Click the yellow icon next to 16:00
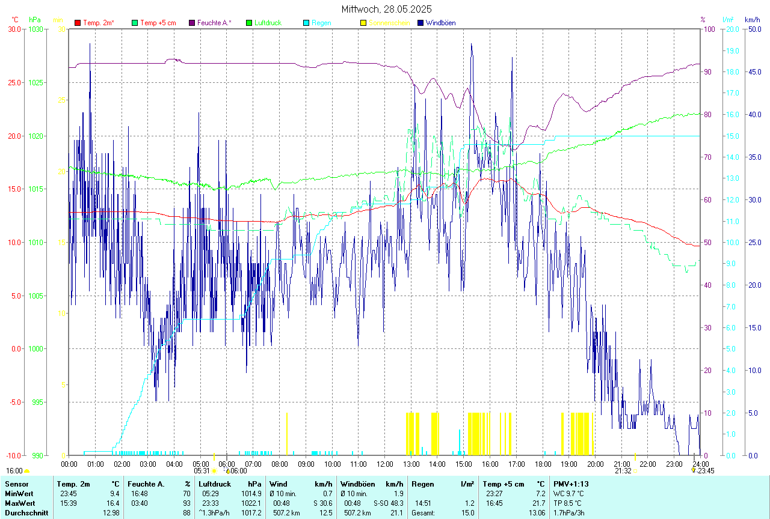The image size is (770, 519). click(x=26, y=472)
